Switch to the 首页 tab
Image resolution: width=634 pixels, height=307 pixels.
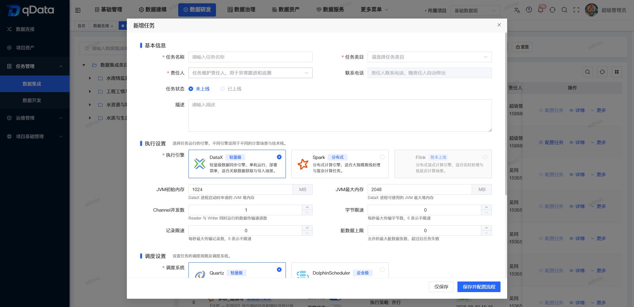81,26
